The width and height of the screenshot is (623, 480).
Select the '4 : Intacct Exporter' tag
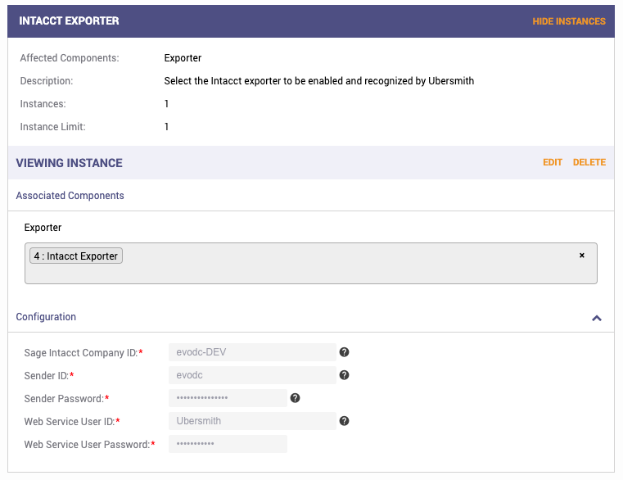point(76,256)
